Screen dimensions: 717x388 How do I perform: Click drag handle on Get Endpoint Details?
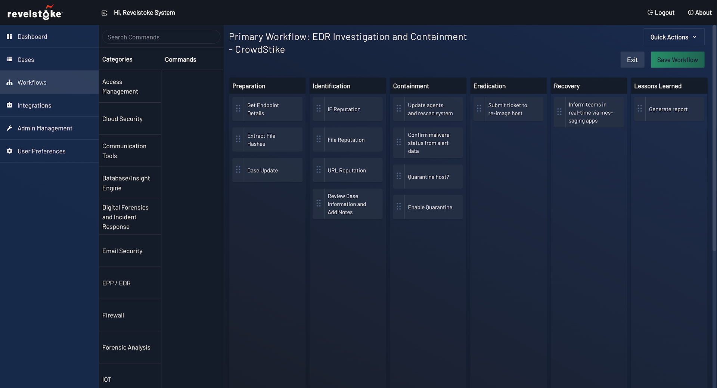238,109
